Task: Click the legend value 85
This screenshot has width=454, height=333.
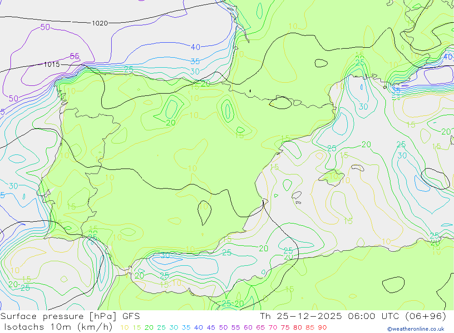Action: pyautogui.click(x=310, y=328)
